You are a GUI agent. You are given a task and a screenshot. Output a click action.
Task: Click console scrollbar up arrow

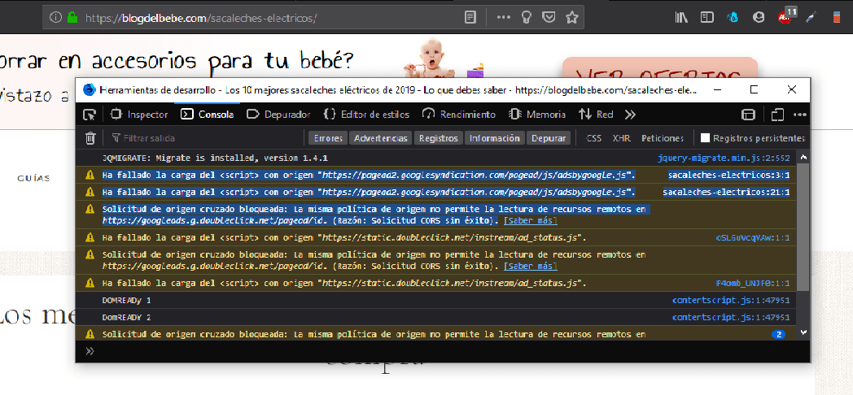pos(803,157)
